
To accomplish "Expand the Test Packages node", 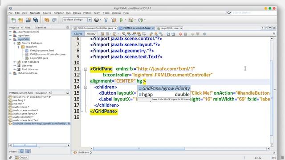I will pyautogui.click(x=15, y=62).
